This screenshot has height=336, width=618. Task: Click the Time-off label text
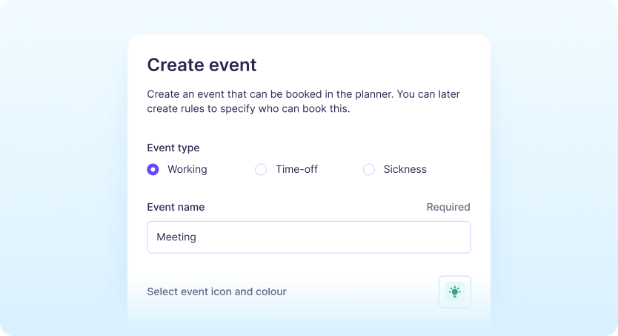coord(296,169)
